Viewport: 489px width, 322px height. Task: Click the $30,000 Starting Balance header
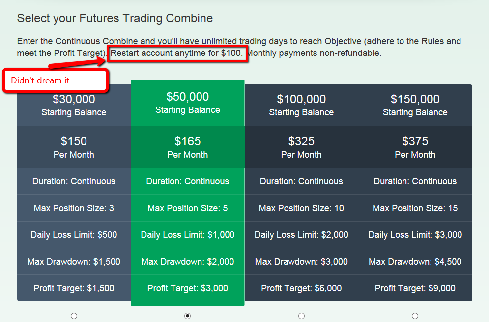click(x=74, y=105)
